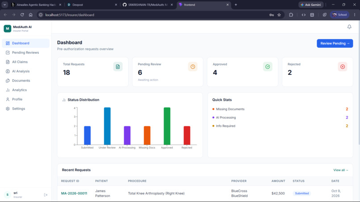The width and height of the screenshot is (360, 202).
Task: Click the Info Required quick stat
Action: [280, 126]
